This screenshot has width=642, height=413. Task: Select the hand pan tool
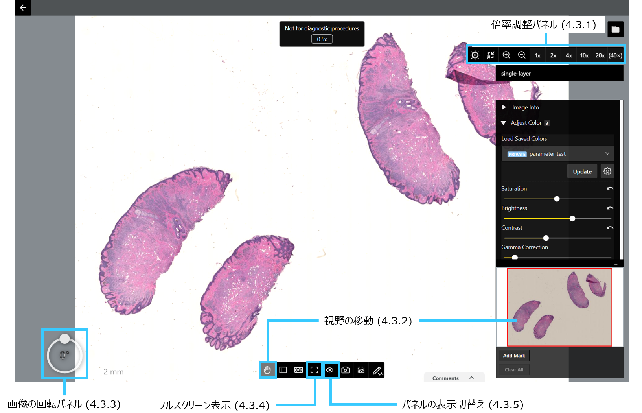(x=267, y=370)
